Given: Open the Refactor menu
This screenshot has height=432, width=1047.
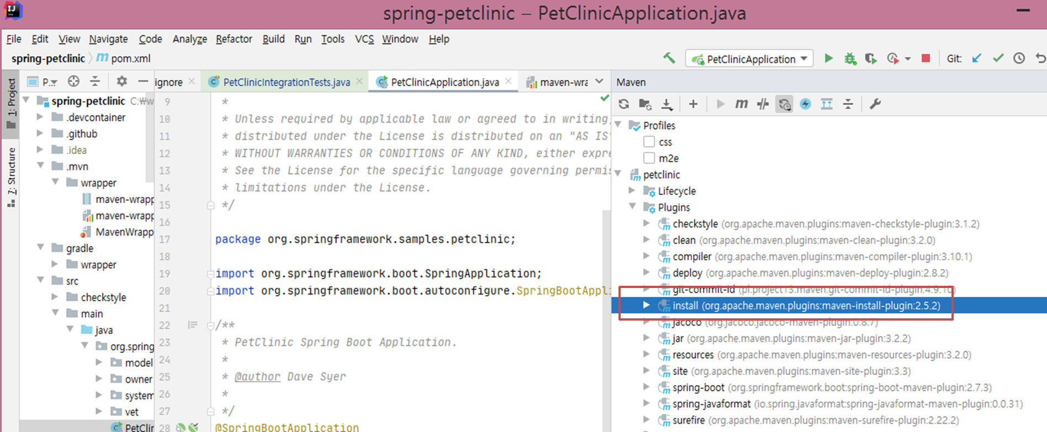Looking at the screenshot, I should pos(234,39).
